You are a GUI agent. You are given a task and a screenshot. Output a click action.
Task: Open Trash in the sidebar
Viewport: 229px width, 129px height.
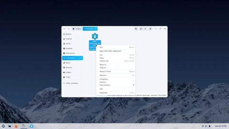click(73, 77)
